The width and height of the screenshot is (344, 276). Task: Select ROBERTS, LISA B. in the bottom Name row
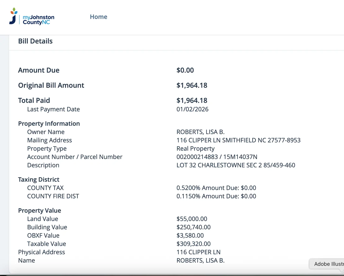[201, 261]
